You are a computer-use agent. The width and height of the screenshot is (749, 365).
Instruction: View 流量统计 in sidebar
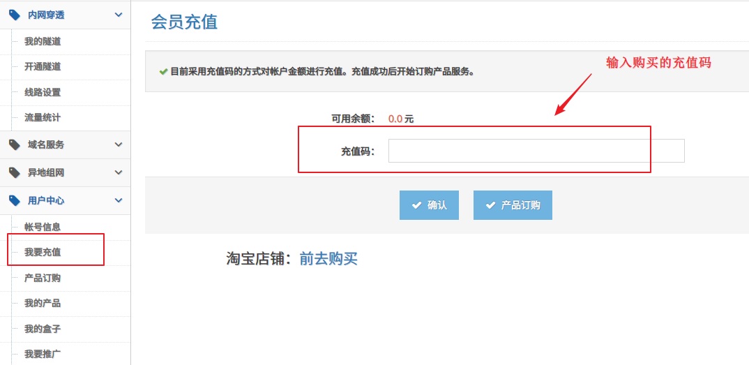coord(43,118)
